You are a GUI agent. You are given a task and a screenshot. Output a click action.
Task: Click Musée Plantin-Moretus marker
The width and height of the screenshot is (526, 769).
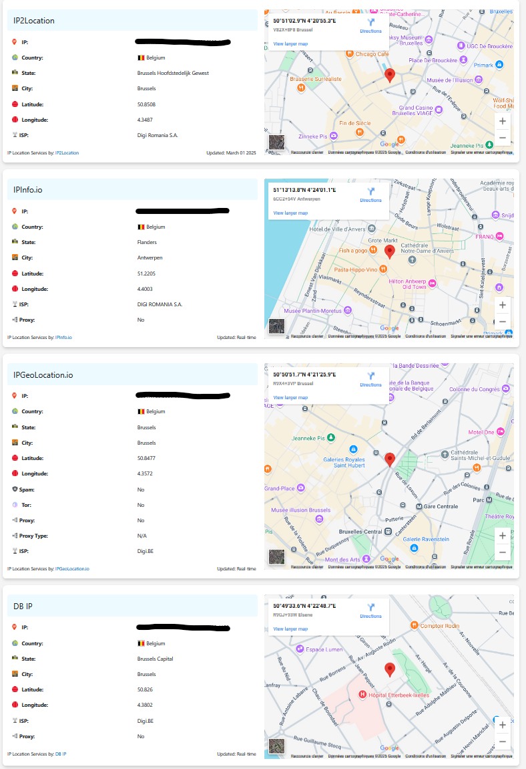[x=348, y=310]
